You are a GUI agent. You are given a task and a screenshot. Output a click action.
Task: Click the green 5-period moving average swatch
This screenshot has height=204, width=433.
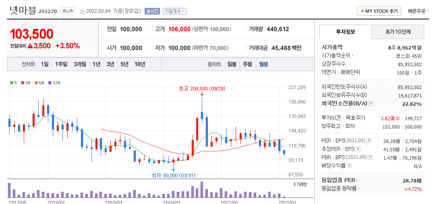point(11,83)
